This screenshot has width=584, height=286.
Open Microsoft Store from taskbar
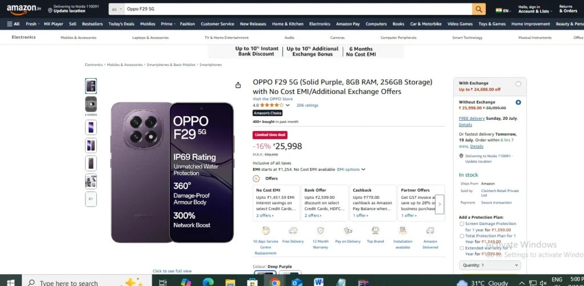click(x=253, y=283)
